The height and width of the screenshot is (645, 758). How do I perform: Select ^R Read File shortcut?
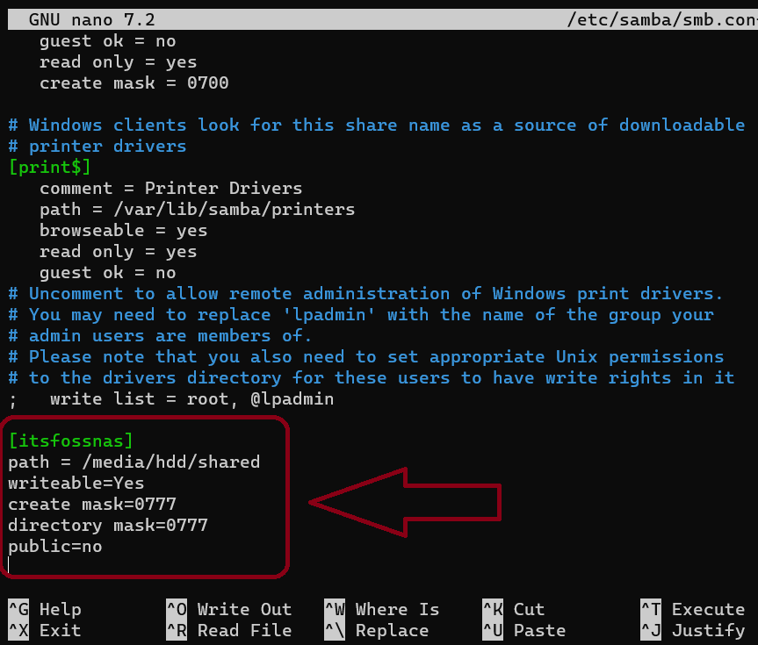click(x=228, y=630)
